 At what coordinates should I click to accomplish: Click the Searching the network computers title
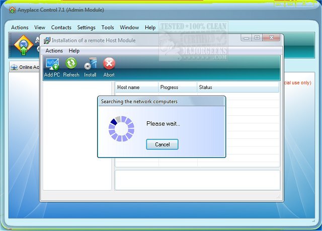(139, 102)
